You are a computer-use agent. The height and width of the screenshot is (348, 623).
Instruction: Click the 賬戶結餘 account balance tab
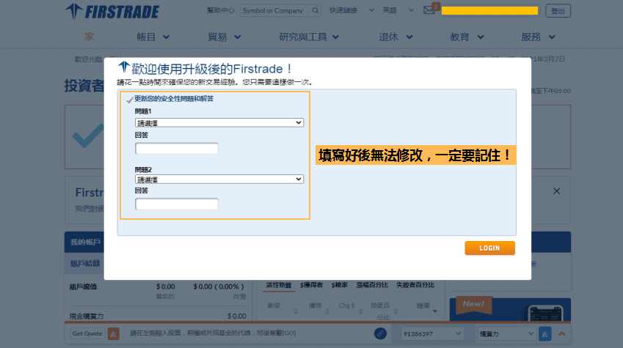tap(85, 264)
